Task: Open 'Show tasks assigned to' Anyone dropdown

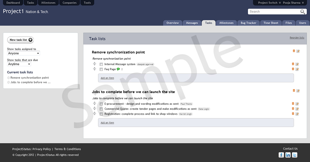Action: click(x=23, y=53)
